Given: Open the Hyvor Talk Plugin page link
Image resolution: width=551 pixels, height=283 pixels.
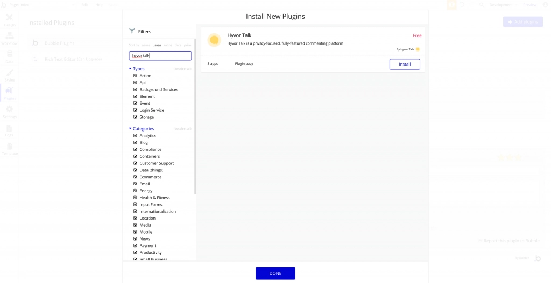Looking at the screenshot, I should (x=244, y=64).
